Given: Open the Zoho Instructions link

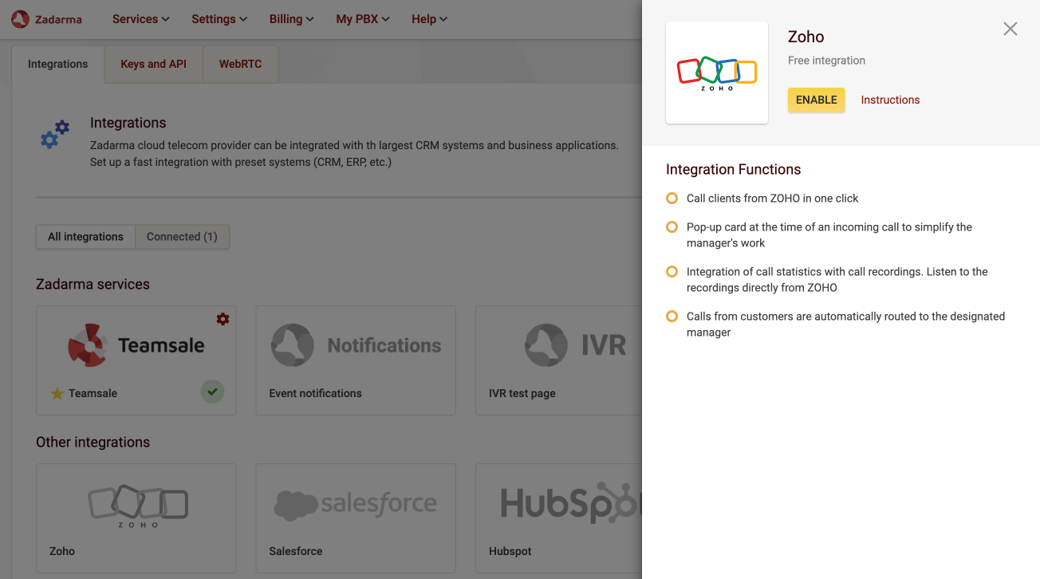Looking at the screenshot, I should [890, 100].
